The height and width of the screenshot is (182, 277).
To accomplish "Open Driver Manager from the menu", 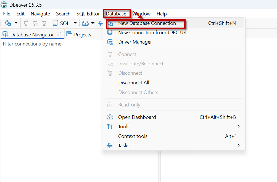I will [135, 42].
